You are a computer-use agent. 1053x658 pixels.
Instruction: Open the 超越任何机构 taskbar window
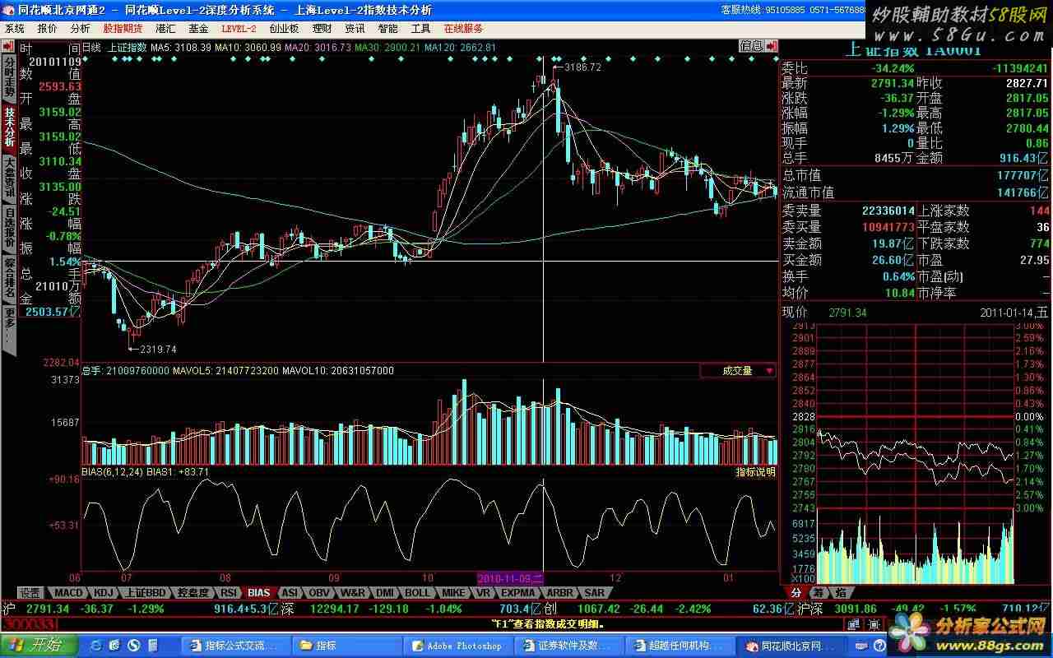pyautogui.click(x=680, y=645)
